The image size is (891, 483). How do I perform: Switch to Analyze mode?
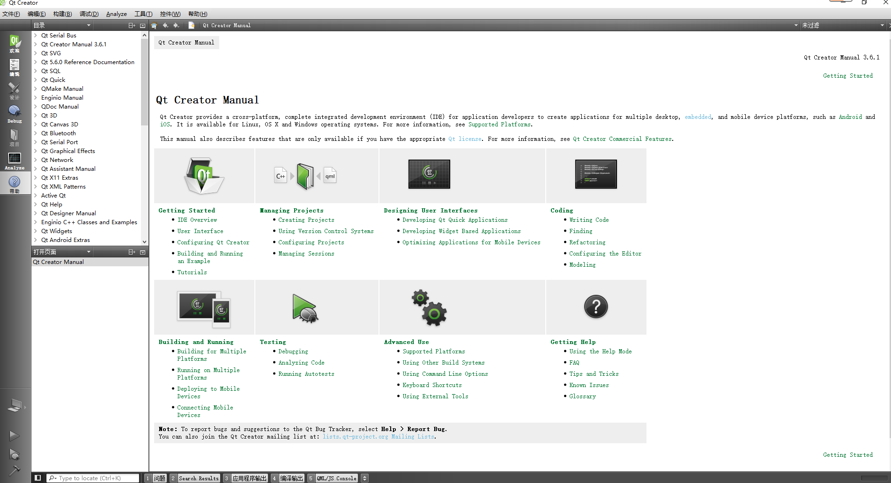[15, 161]
